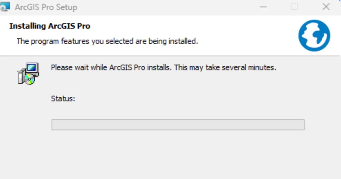
Task: Click the blank title bar area right of the title
Action: 166,7
